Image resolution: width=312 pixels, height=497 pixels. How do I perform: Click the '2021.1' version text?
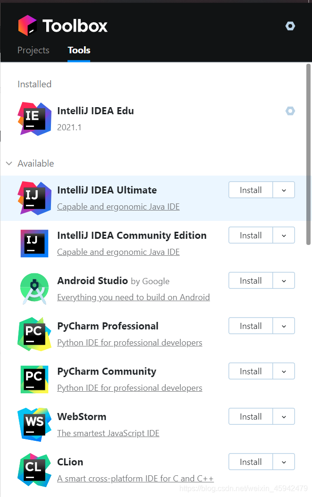69,127
